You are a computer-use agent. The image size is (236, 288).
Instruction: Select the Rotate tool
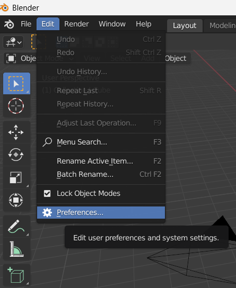(16, 155)
